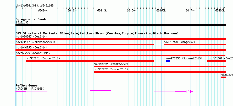Select red bar under nsv455960 (Itsara2009)
Image resolution: width=233 pixels, height=106 pixels.
(160, 66)
